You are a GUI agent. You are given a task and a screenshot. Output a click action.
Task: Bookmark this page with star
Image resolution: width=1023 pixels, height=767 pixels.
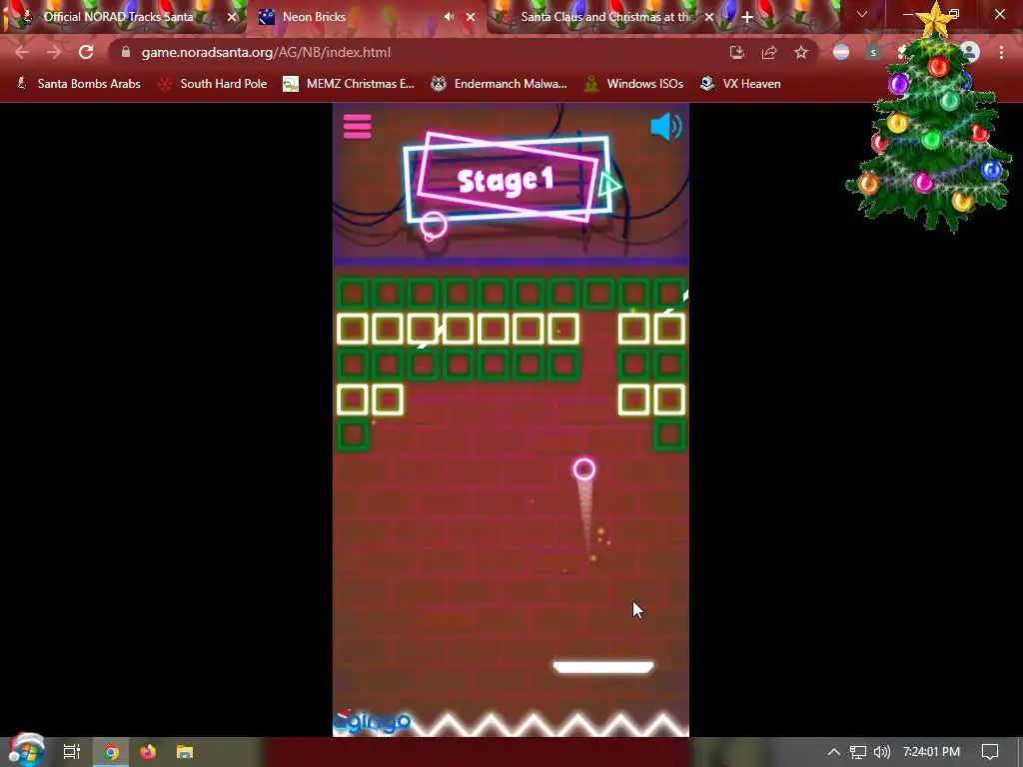(801, 52)
